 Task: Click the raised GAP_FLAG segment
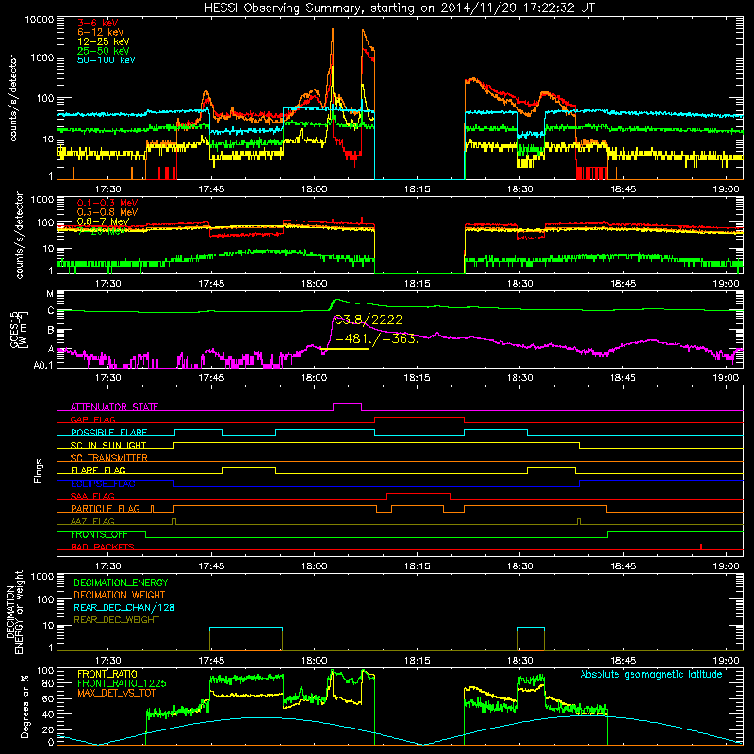click(419, 418)
